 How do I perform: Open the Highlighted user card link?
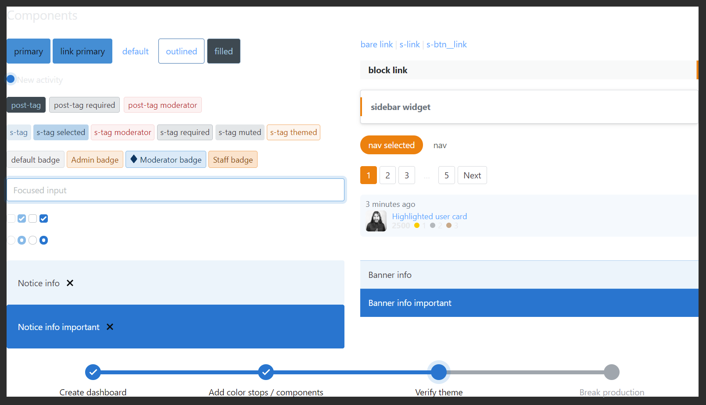tap(429, 216)
